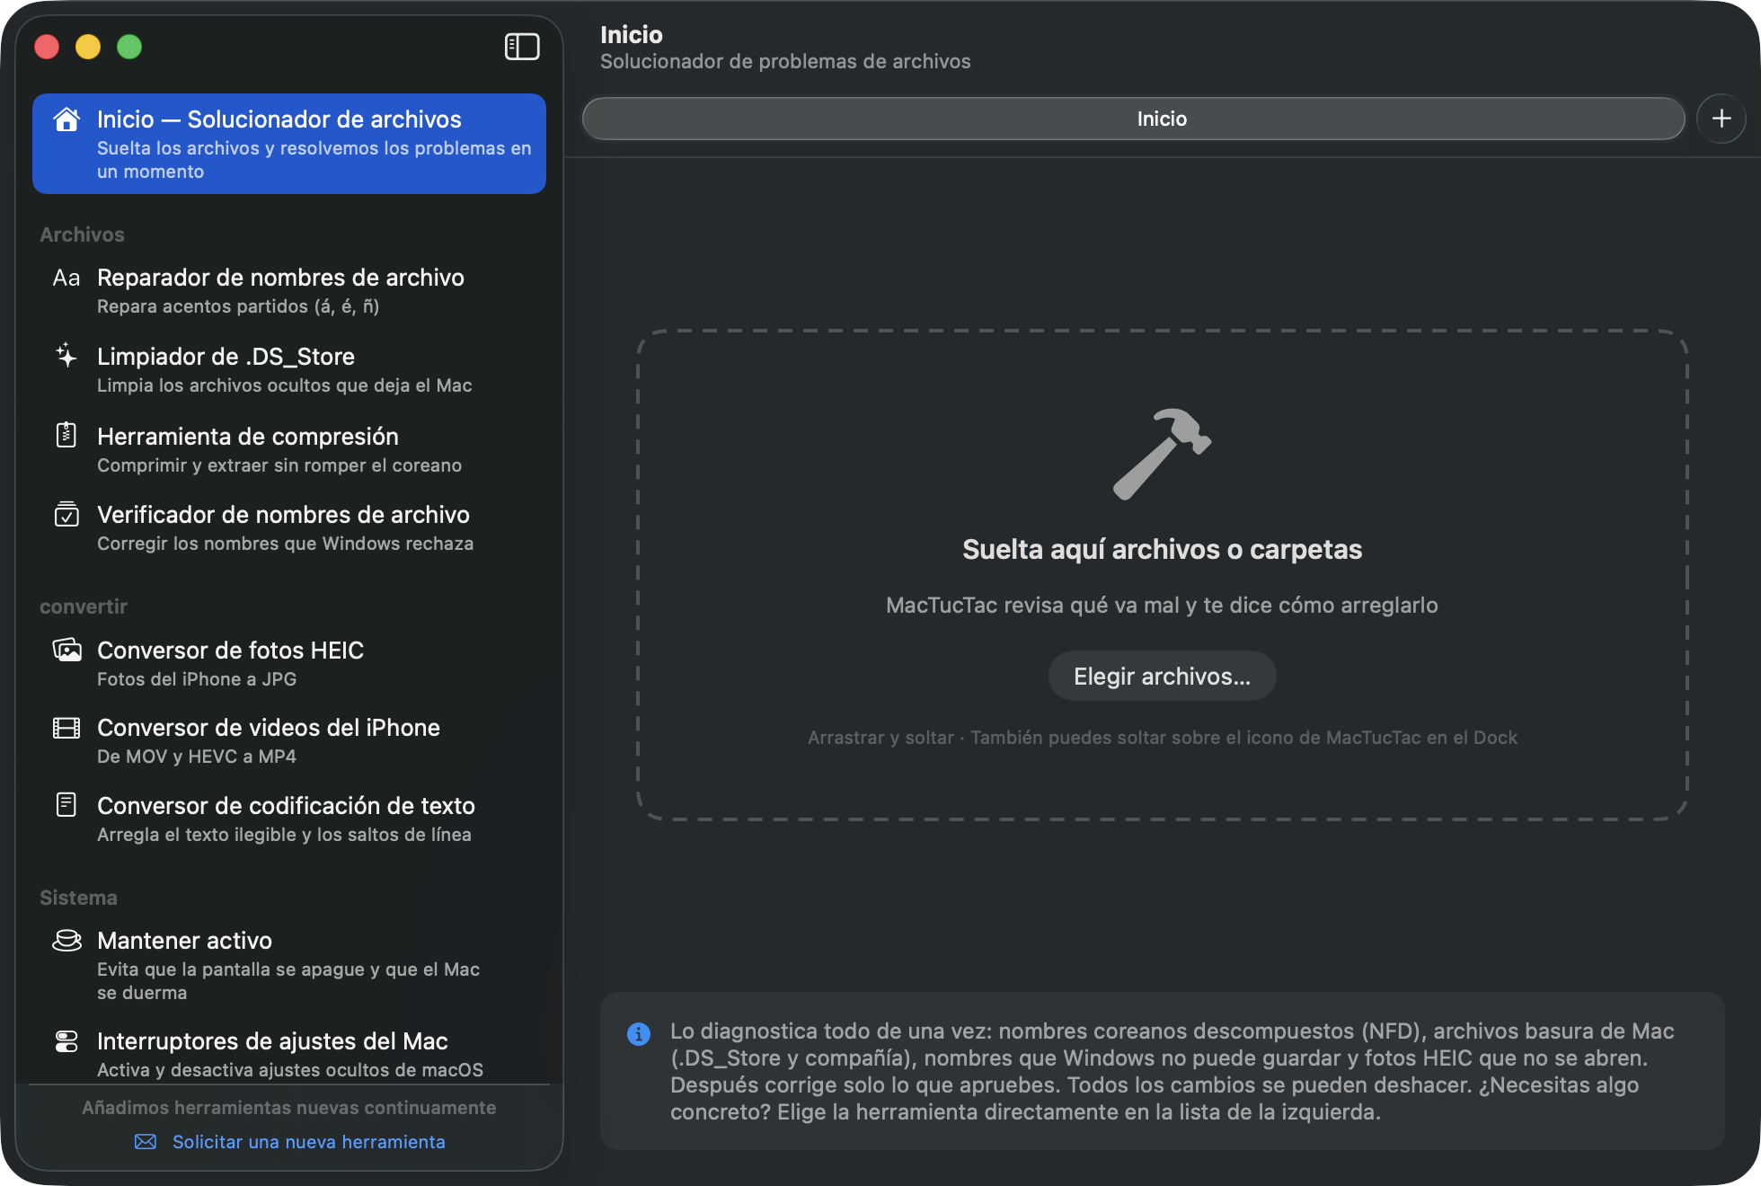Select Verificador de nombres de archivo

(x=289, y=527)
